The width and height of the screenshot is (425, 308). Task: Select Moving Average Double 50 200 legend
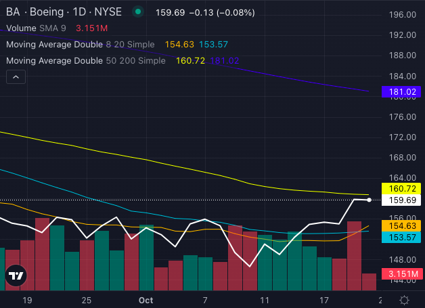(85, 61)
